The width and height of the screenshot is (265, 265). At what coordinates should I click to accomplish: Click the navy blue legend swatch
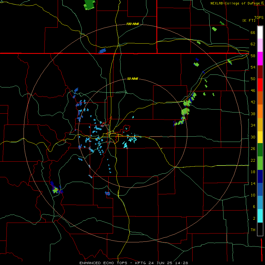point(260,176)
